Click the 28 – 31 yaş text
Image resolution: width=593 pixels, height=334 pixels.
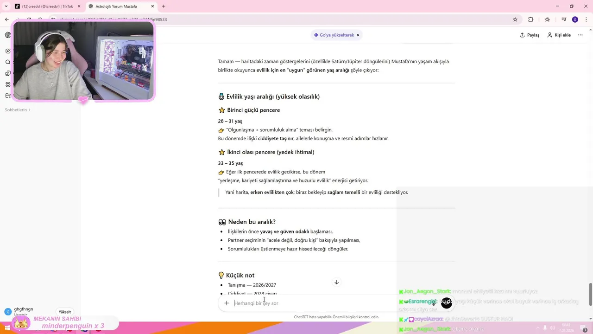coord(230,121)
